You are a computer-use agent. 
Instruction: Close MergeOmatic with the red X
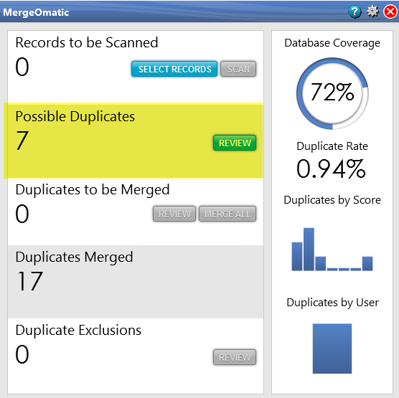coord(390,12)
